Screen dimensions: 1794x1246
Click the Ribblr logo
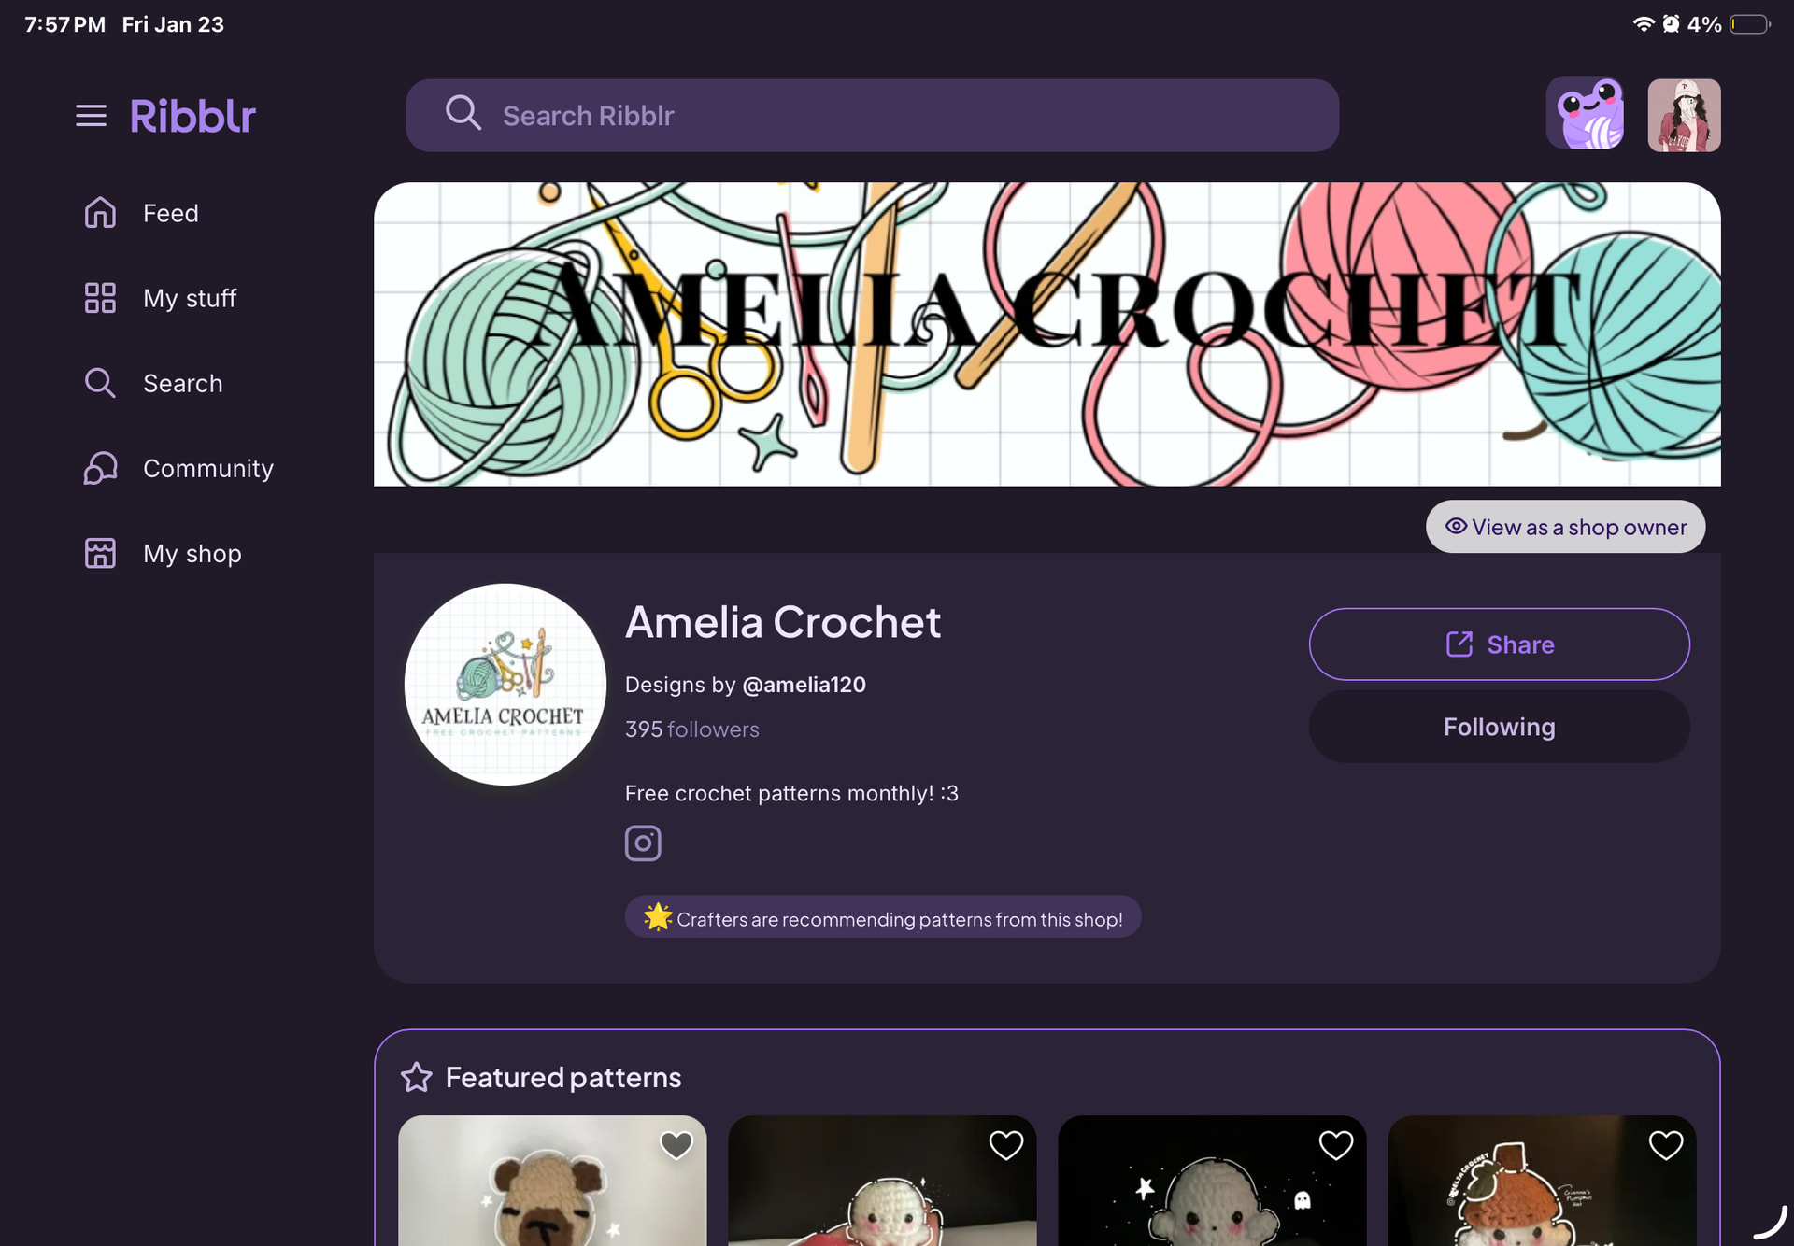click(x=192, y=116)
